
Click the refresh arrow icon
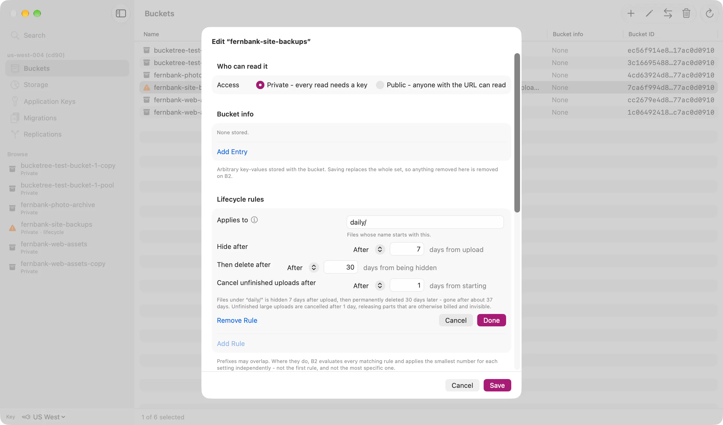[x=709, y=13]
